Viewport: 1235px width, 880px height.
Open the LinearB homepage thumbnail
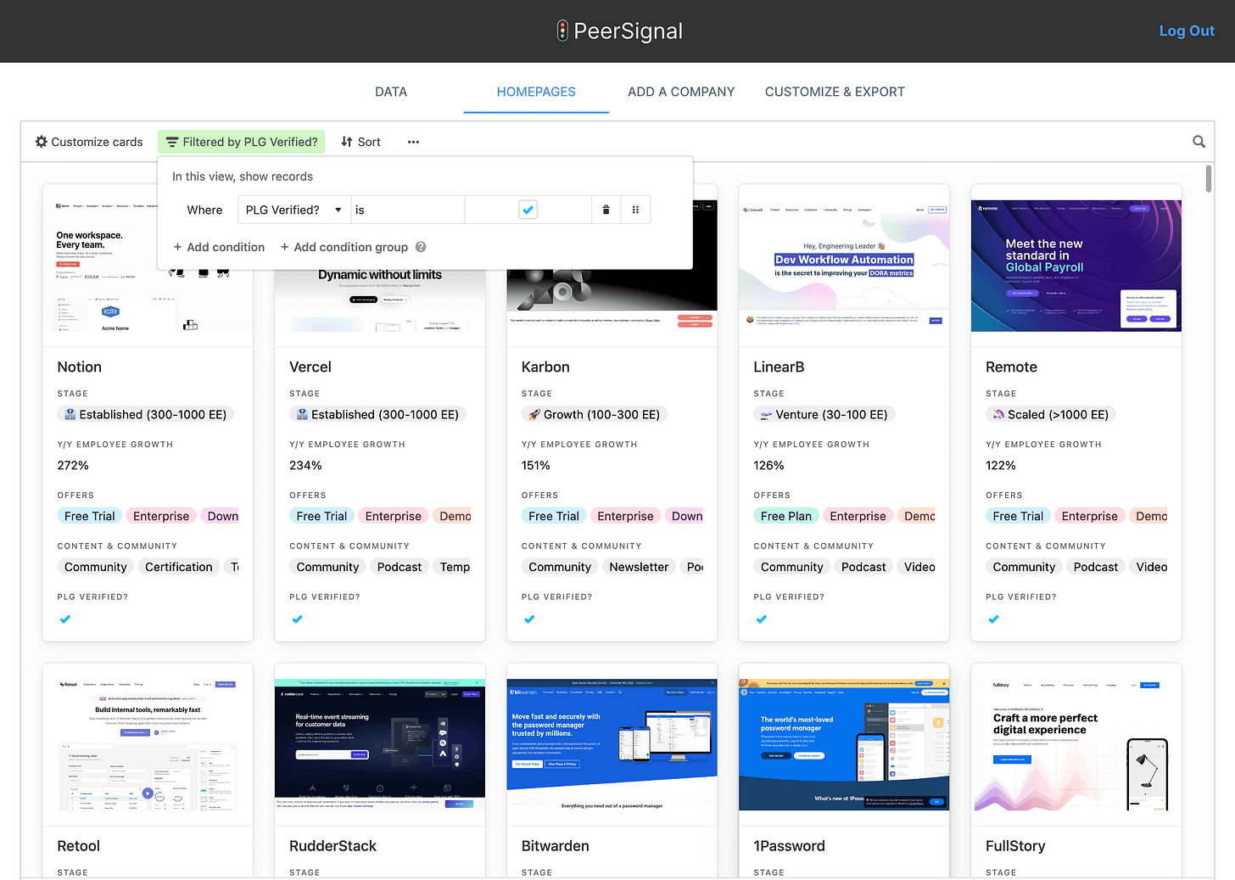click(844, 266)
